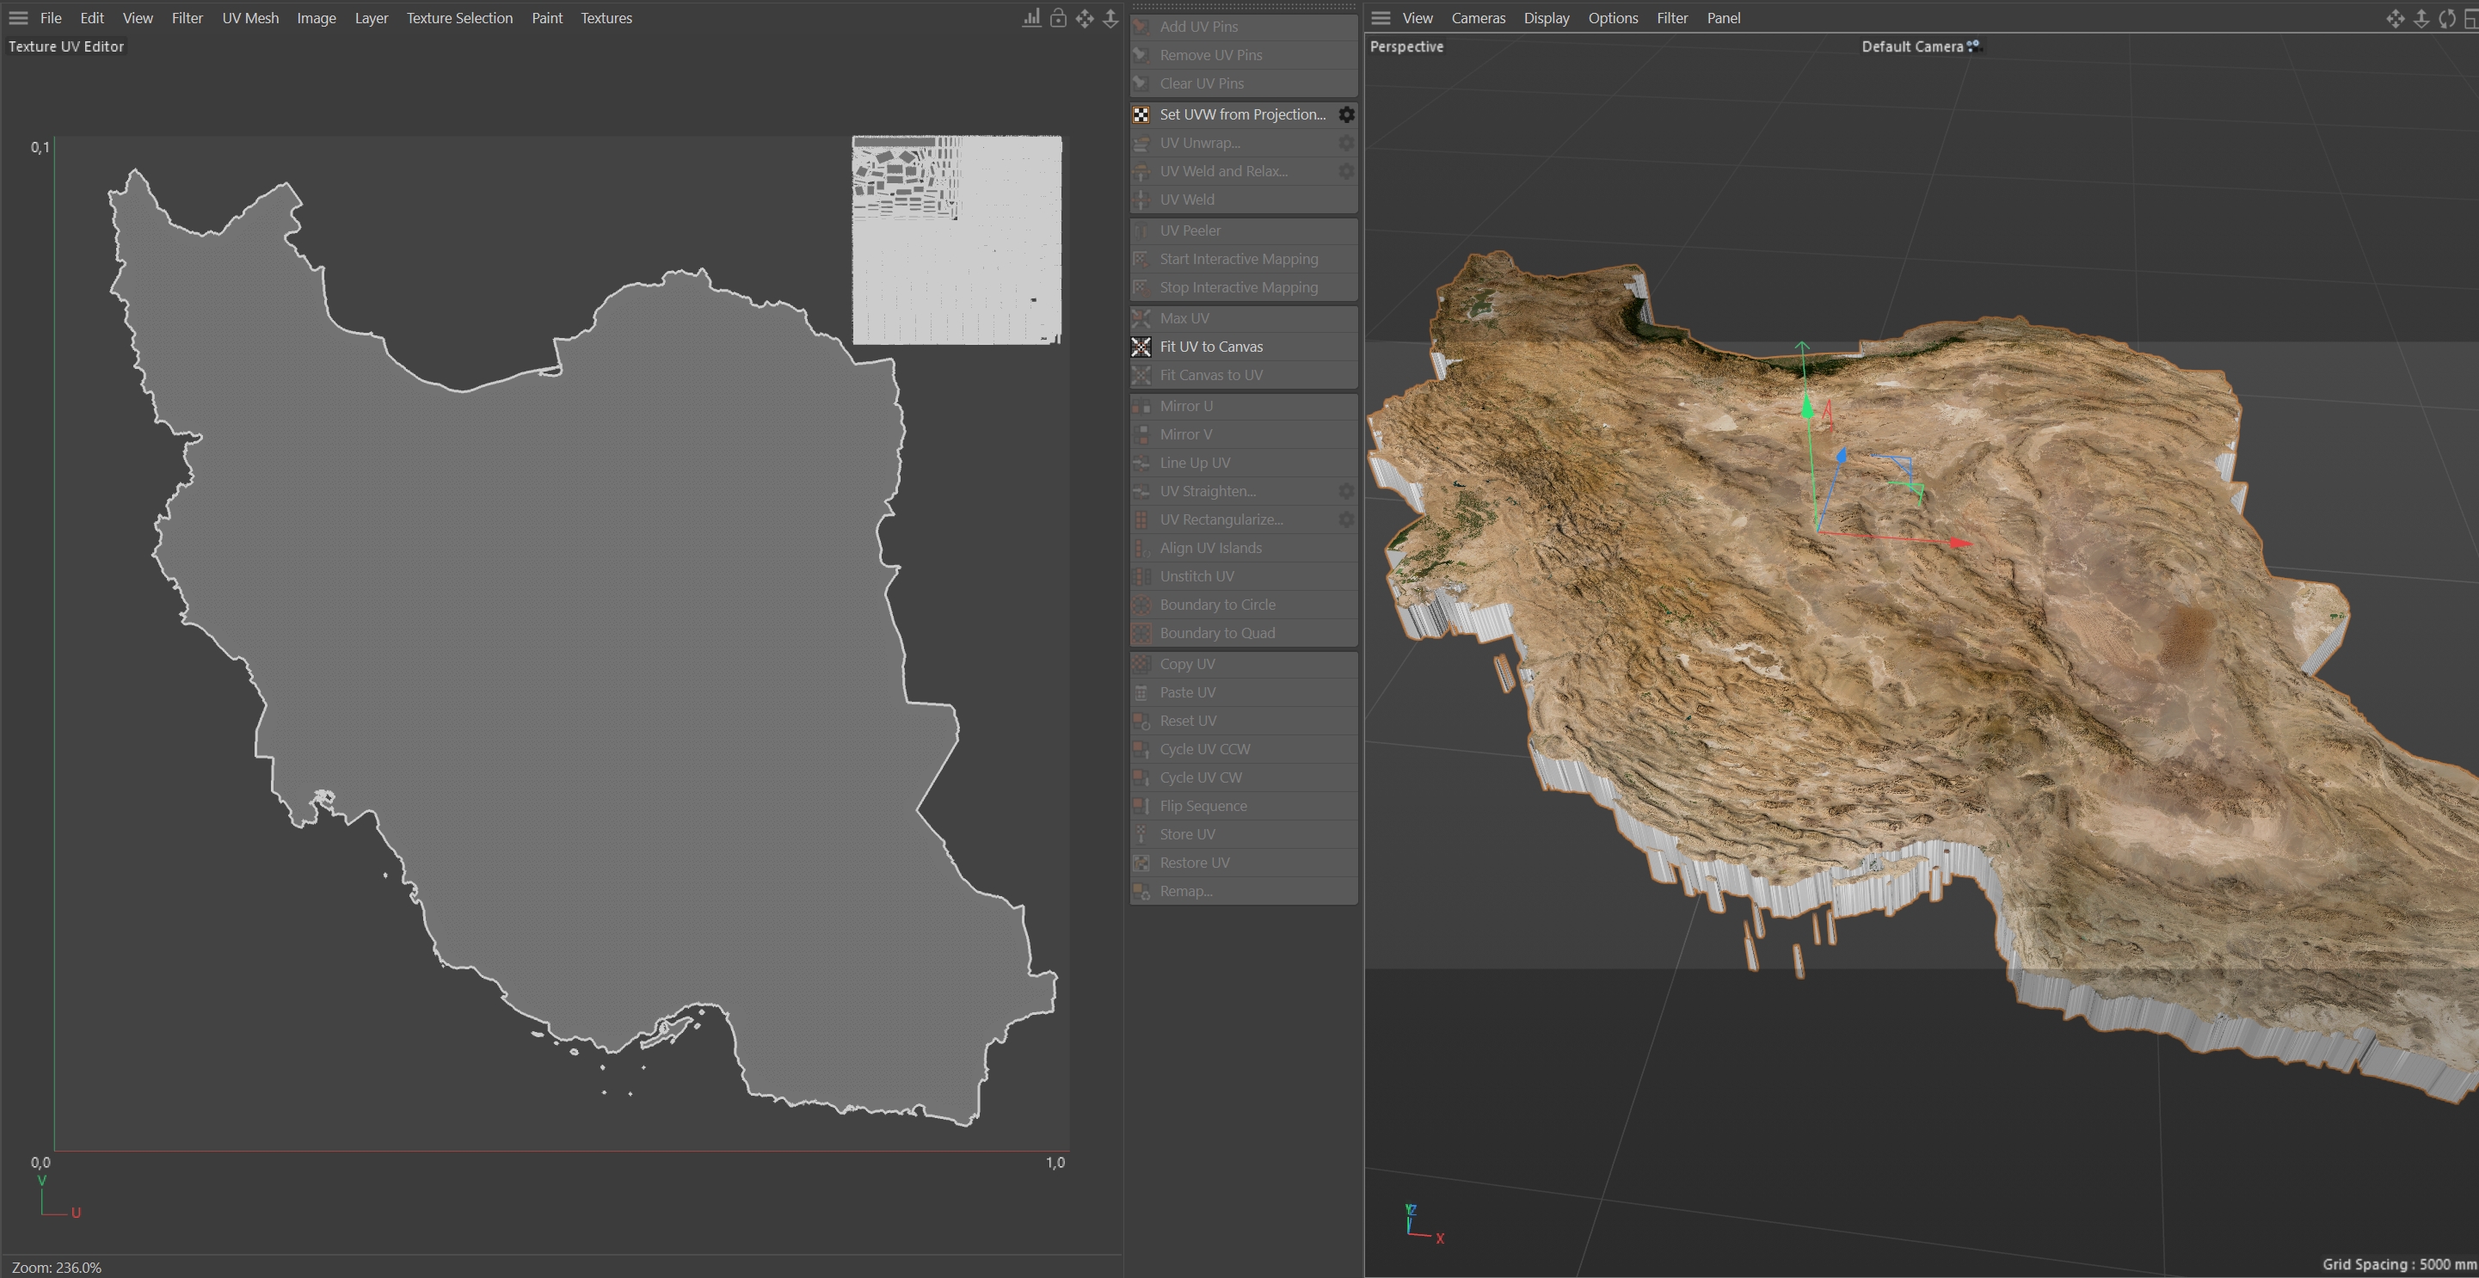
Task: Click the texture thumbnail in the UV canvas
Action: coord(957,240)
